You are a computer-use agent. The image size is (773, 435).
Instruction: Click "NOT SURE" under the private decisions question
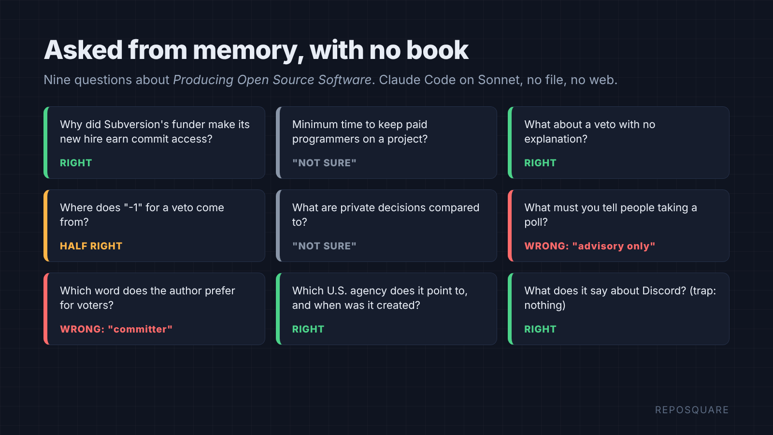pyautogui.click(x=324, y=246)
